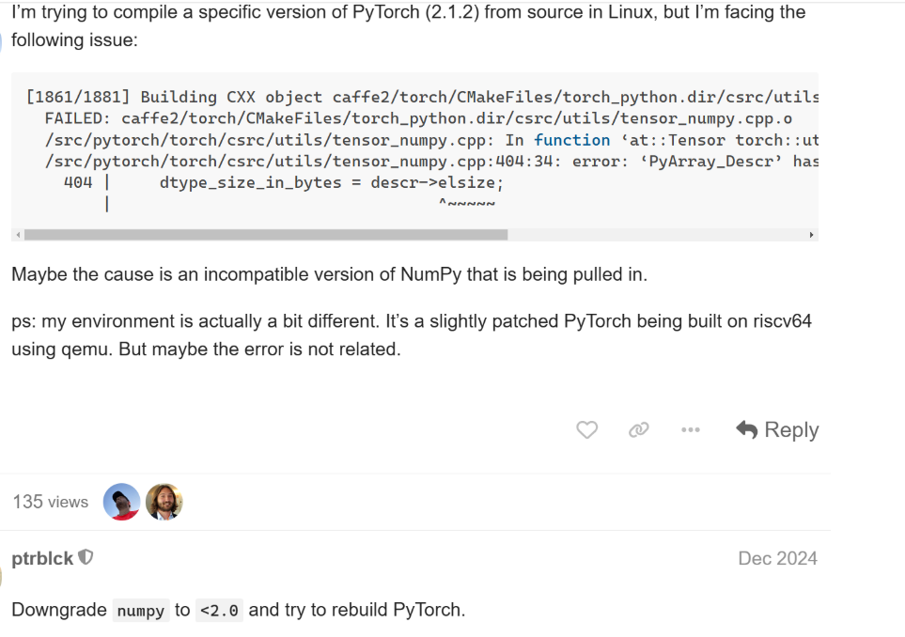The height and width of the screenshot is (637, 905).
Task: Click the moderator shield icon beside ptrblck
Action: 86,558
